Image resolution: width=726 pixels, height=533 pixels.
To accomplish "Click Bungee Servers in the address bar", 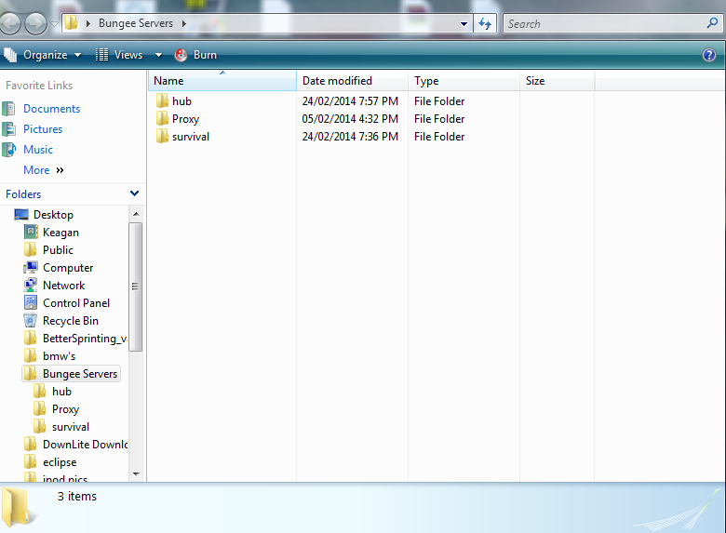I will 136,23.
